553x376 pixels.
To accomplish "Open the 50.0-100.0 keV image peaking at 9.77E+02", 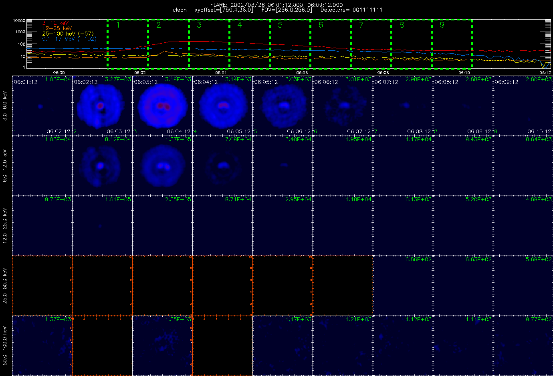I will pos(523,346).
